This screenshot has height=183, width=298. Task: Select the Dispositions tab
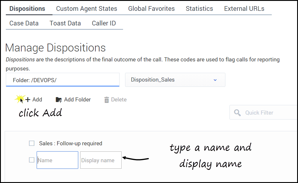click(27, 9)
